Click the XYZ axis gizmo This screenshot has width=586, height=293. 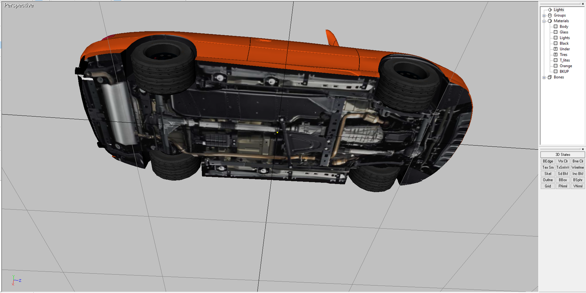(16, 281)
